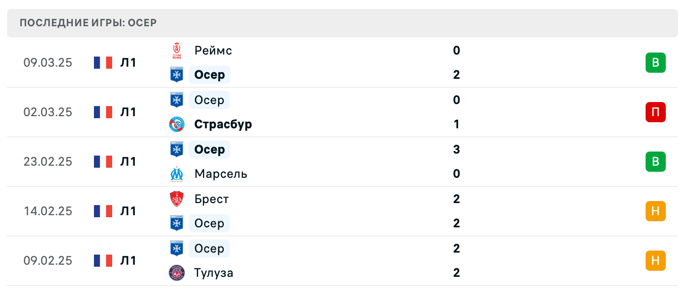Click the score 3 of the Marseille match
Viewport: 686px width, 294px height.
456,150
